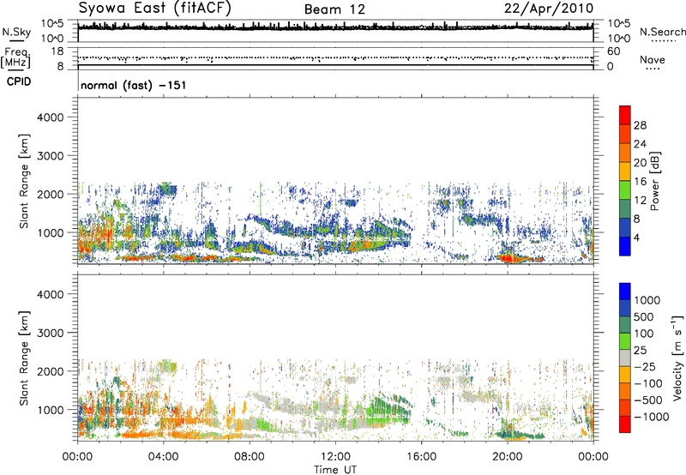Click the '16' power colorbar value
Image resolution: width=686 pixels, height=475 pixels.
click(x=640, y=182)
